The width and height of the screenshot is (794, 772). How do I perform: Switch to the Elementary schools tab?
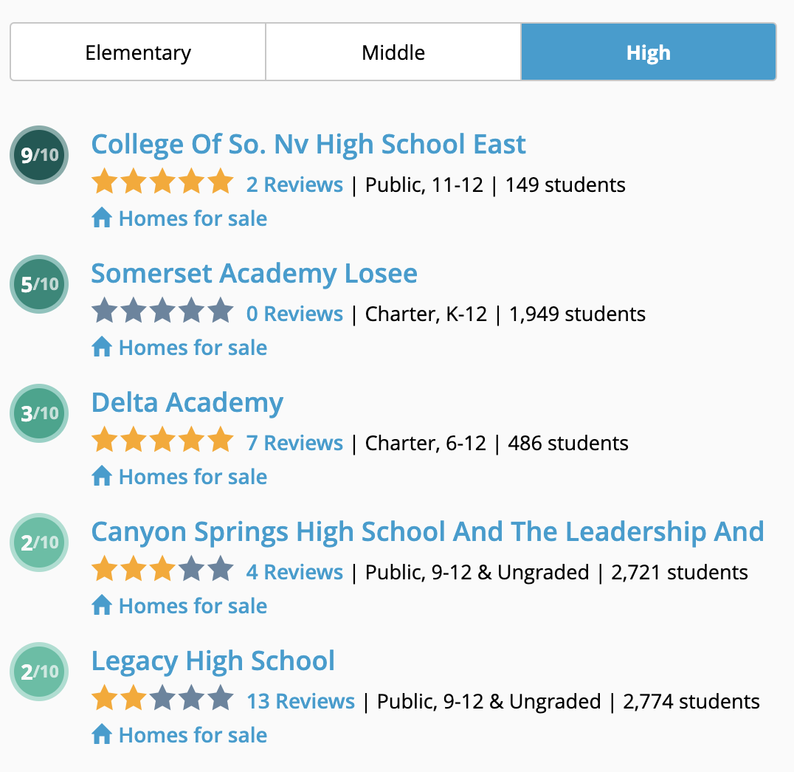[138, 52]
